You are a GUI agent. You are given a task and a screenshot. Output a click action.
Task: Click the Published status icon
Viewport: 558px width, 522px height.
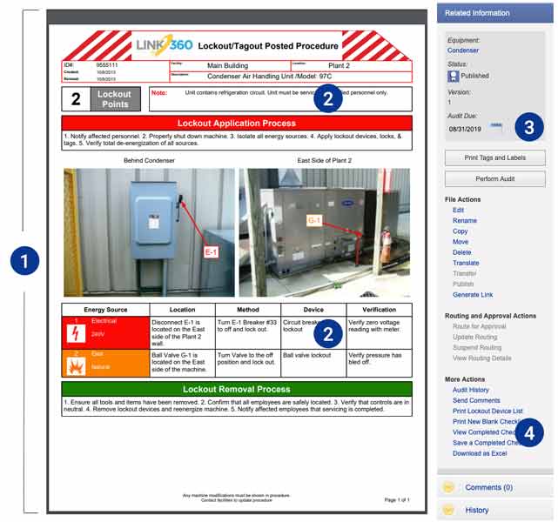453,77
